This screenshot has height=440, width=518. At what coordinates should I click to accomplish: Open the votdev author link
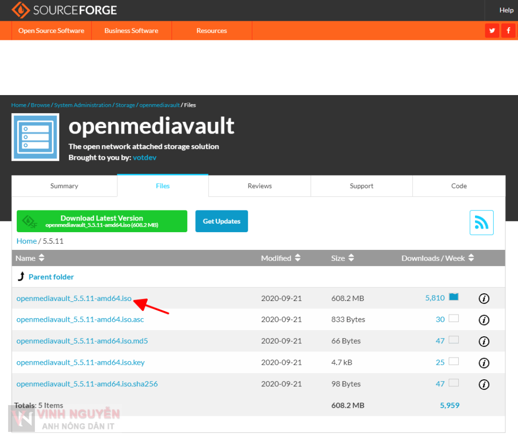145,158
